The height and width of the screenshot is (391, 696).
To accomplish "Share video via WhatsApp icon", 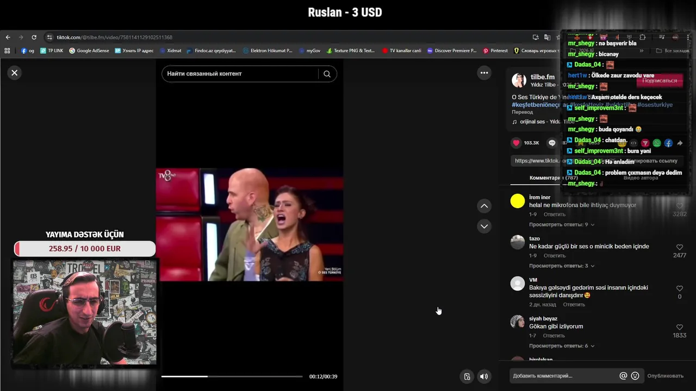I will click(x=657, y=143).
